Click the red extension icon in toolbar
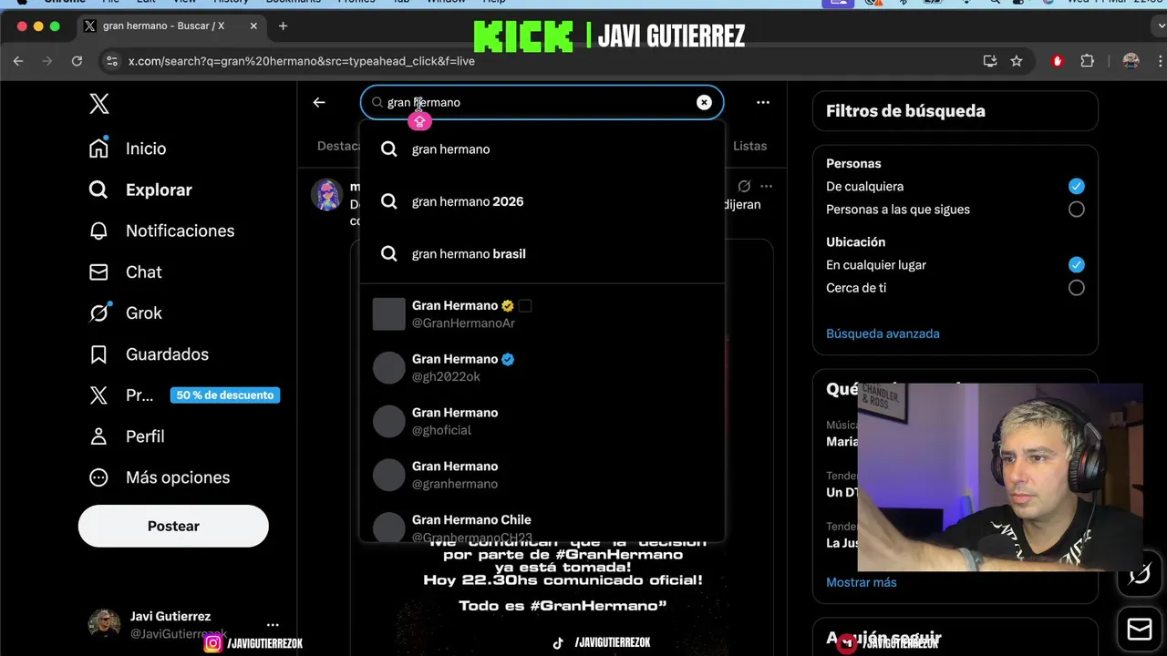This screenshot has height=656, width=1167. [x=1058, y=61]
